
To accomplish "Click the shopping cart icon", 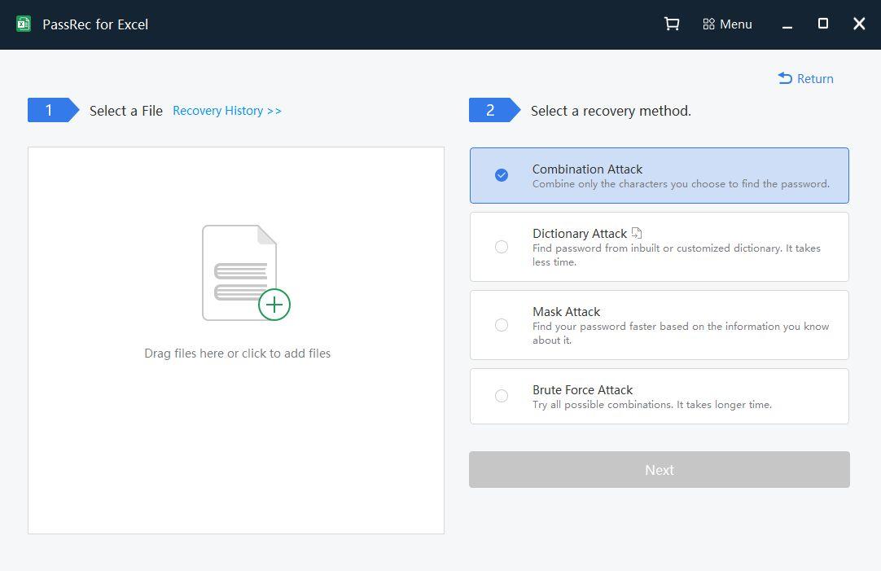I will (672, 24).
